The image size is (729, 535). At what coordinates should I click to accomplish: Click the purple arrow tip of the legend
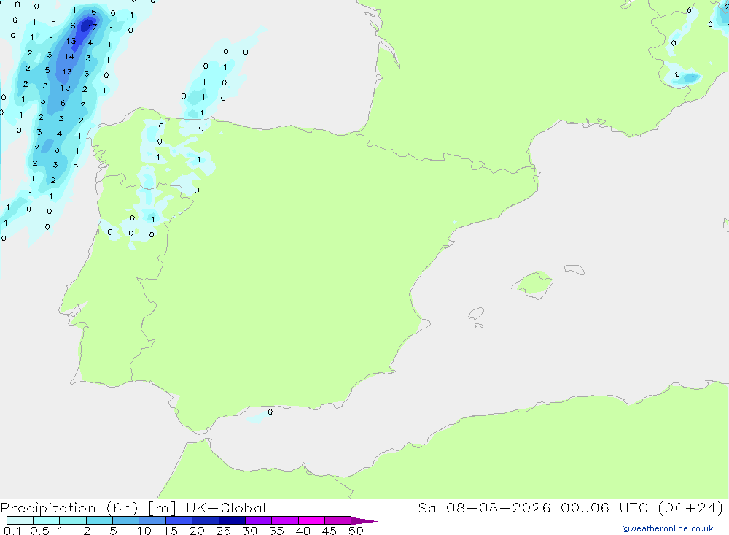click(364, 520)
